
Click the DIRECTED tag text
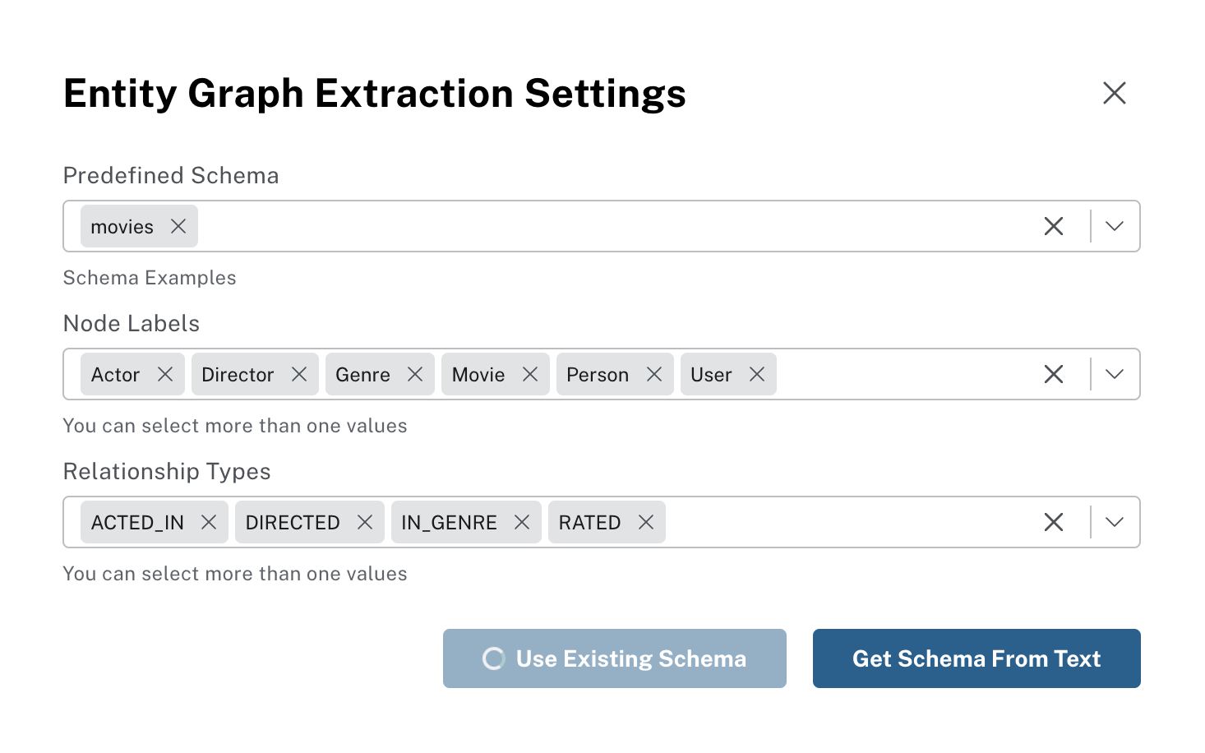click(x=293, y=523)
